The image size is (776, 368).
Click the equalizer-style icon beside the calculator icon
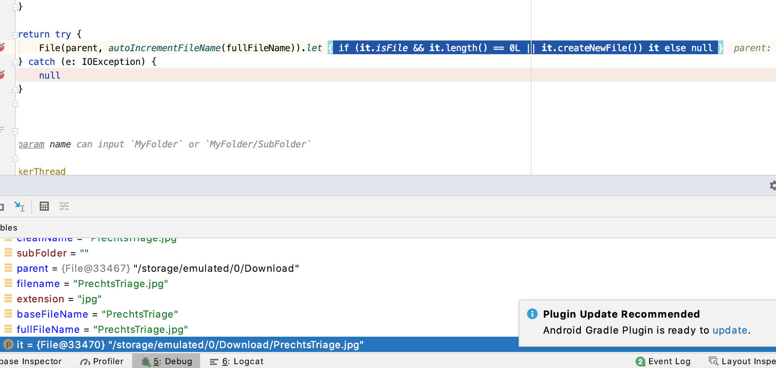[x=64, y=206]
